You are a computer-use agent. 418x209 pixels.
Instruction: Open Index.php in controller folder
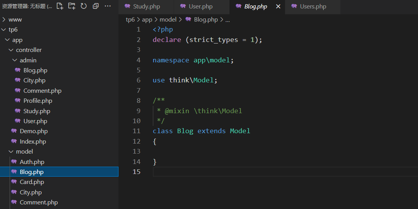[59, 142]
